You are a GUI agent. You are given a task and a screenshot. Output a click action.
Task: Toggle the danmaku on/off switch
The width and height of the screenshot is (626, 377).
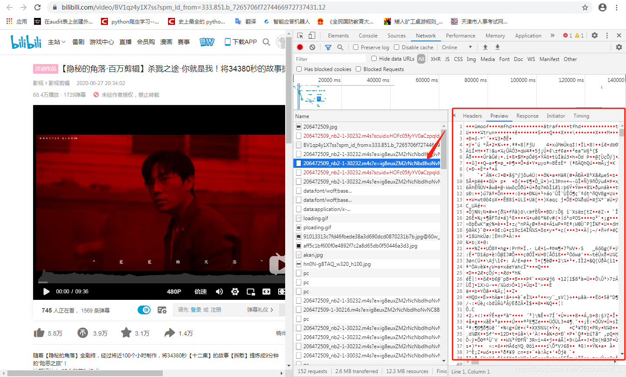(x=144, y=310)
